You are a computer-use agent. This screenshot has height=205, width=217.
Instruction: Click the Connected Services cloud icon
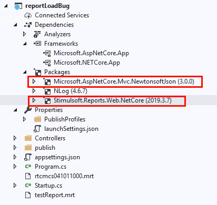coord(28,15)
